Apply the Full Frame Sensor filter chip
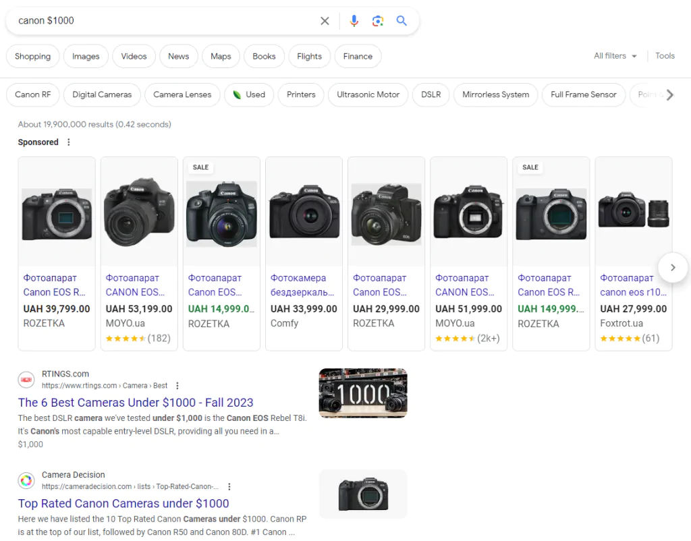Image resolution: width=691 pixels, height=541 pixels. click(x=584, y=94)
